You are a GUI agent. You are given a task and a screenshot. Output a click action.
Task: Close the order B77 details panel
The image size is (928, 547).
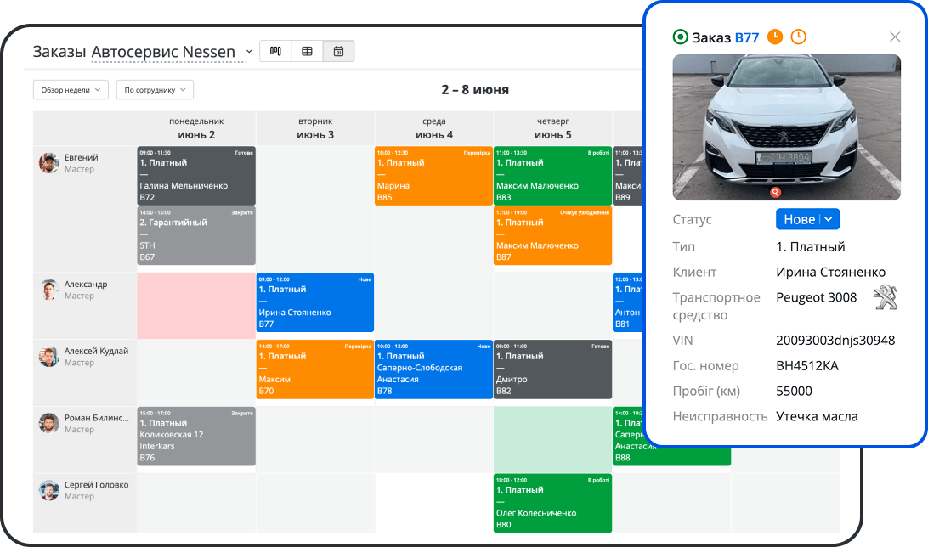894,37
